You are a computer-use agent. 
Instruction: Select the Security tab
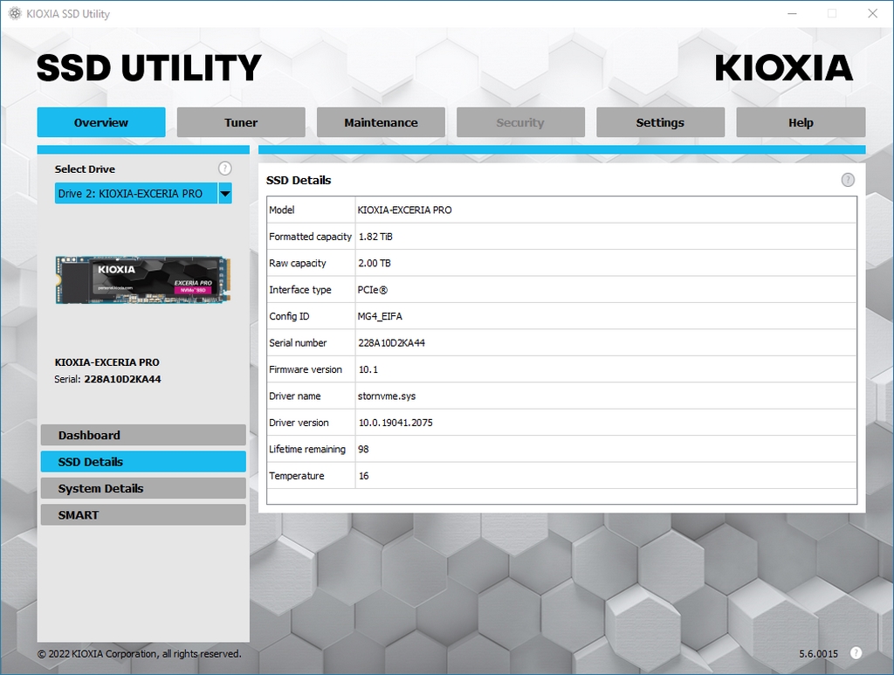tap(520, 122)
